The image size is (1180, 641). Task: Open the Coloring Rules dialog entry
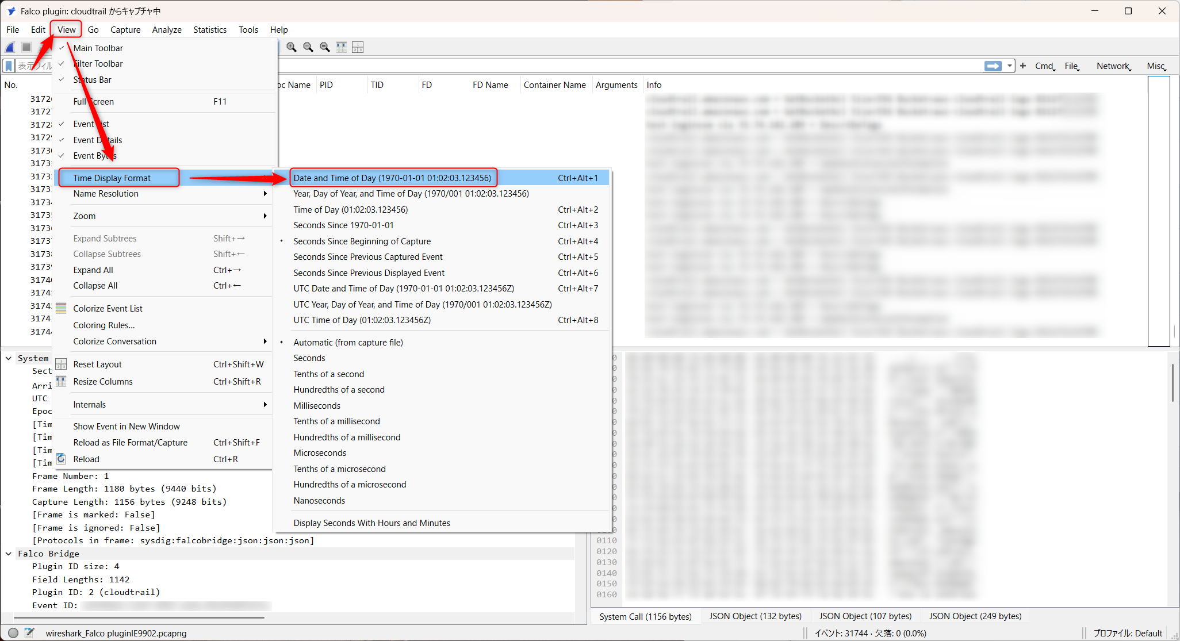click(x=104, y=325)
